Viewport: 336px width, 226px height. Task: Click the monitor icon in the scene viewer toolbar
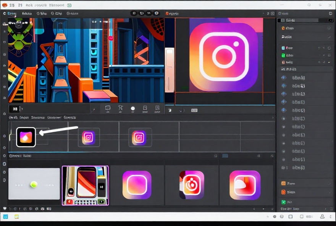[108, 109]
